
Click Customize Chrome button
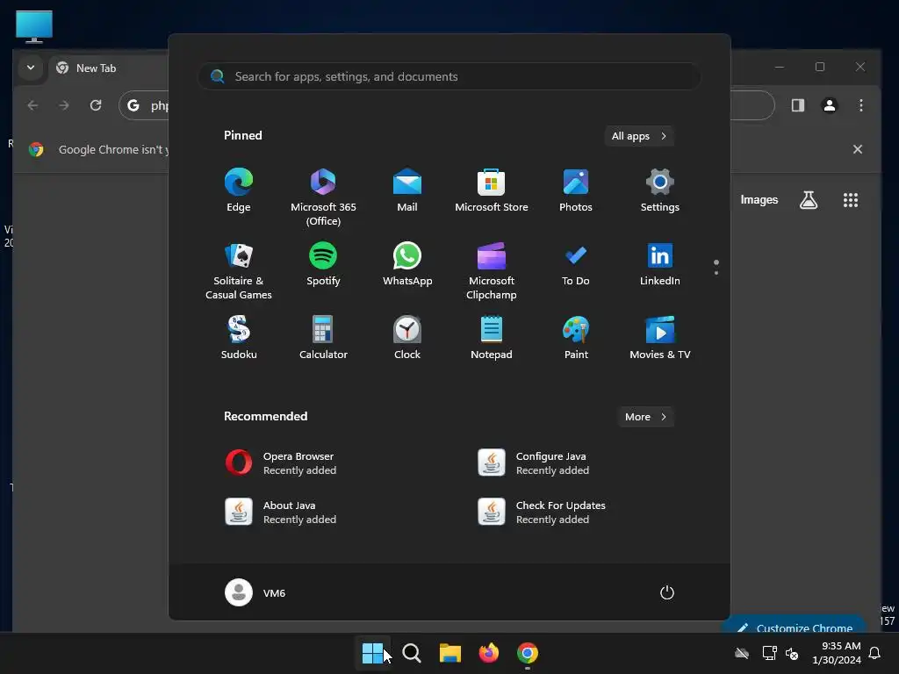795,626
